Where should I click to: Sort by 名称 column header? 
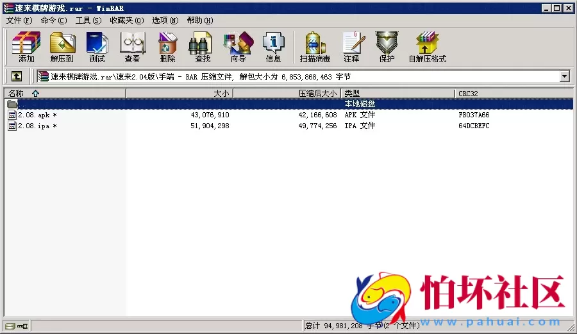(65, 94)
